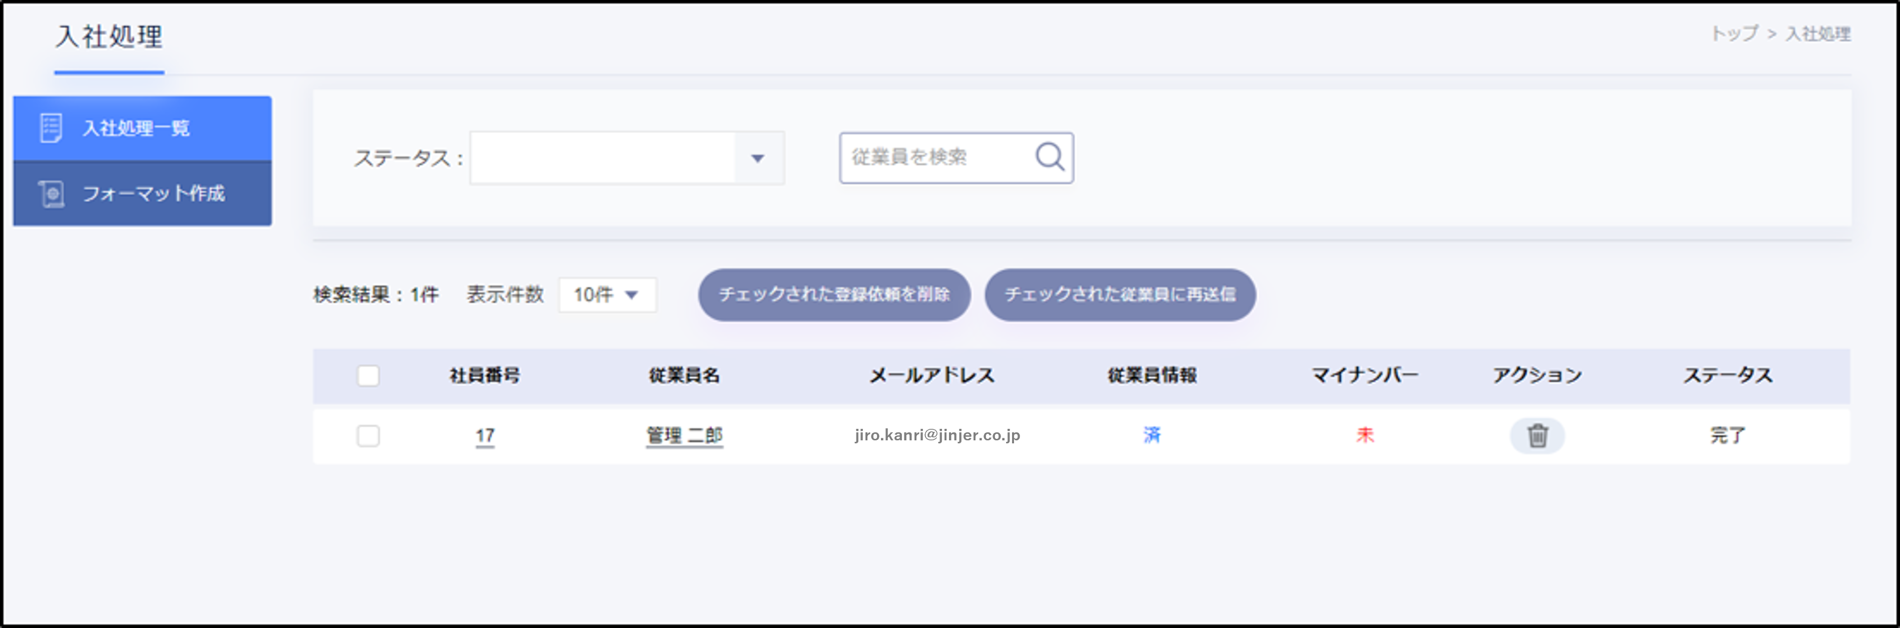Click inside the ステータス combo box field
The image size is (1900, 628).
(x=602, y=158)
